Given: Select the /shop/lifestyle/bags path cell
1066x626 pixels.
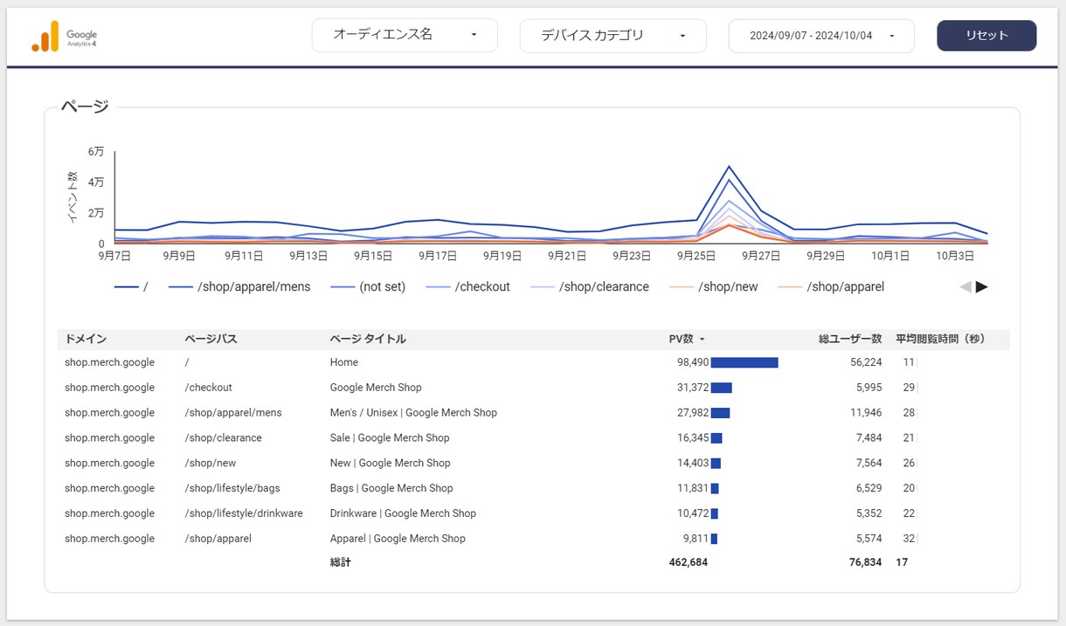Looking at the screenshot, I should coord(232,489).
